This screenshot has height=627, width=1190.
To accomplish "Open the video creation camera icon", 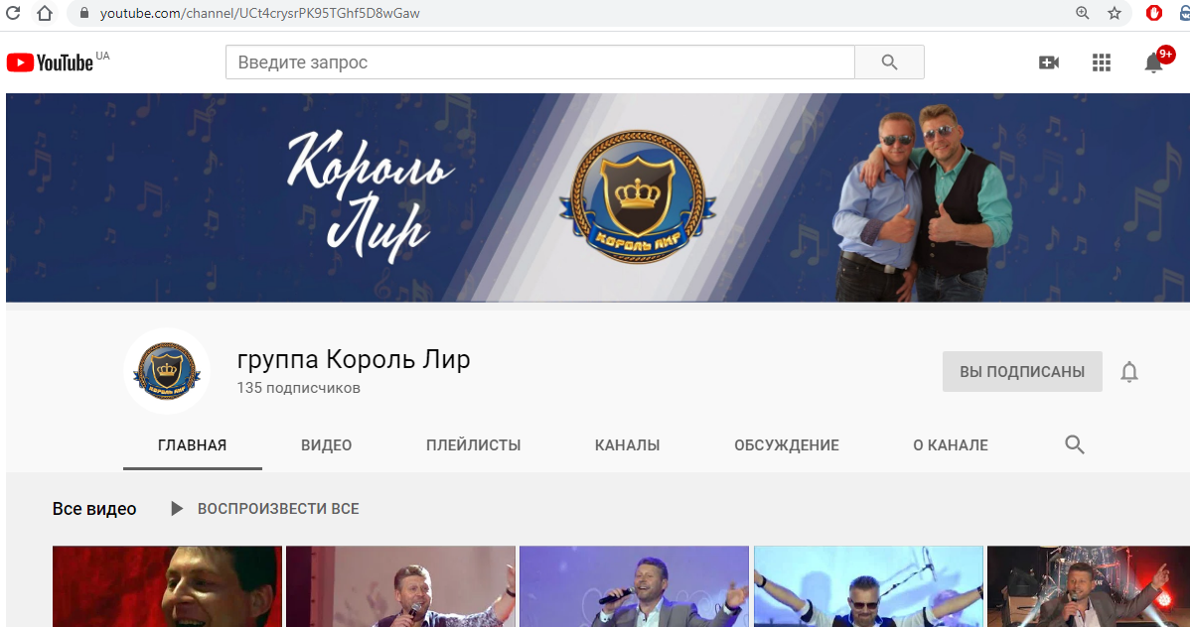I will tap(1049, 62).
